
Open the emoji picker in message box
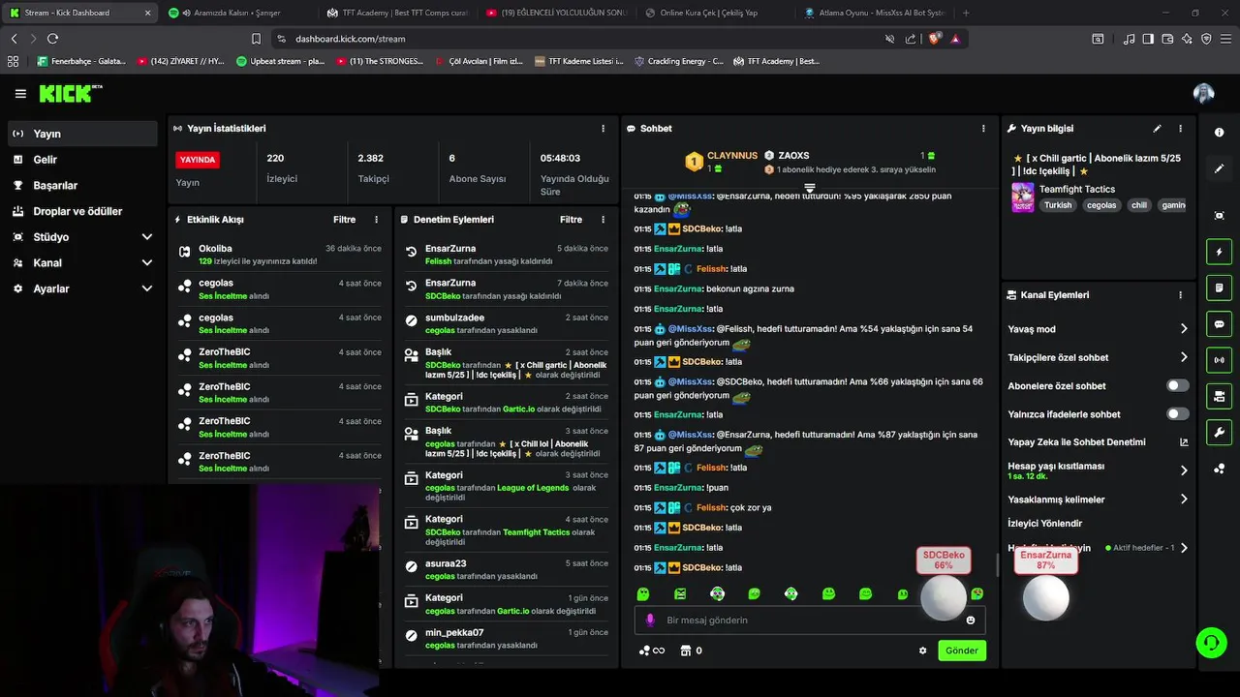point(971,620)
